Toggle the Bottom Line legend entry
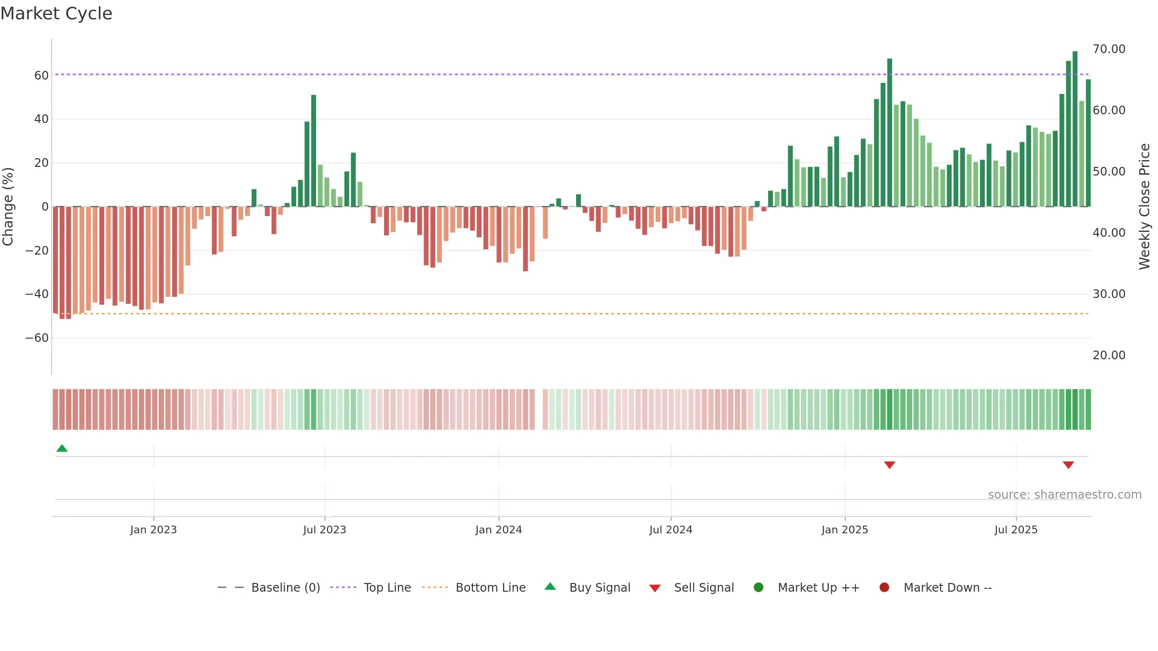This screenshot has height=651, width=1158. [x=474, y=588]
